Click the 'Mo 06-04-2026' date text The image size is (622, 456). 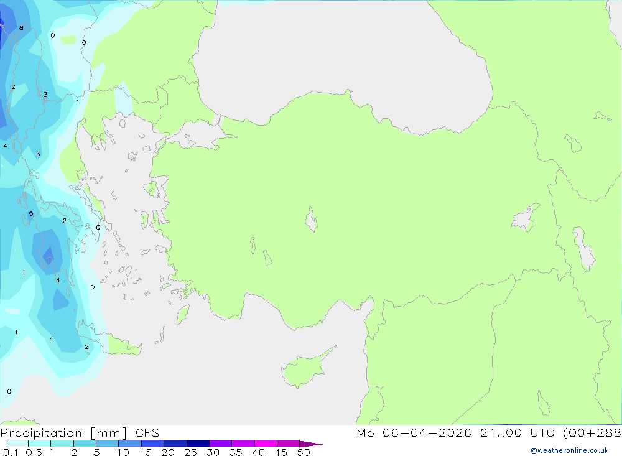coord(414,433)
